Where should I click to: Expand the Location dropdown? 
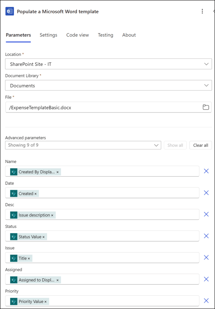(108, 64)
